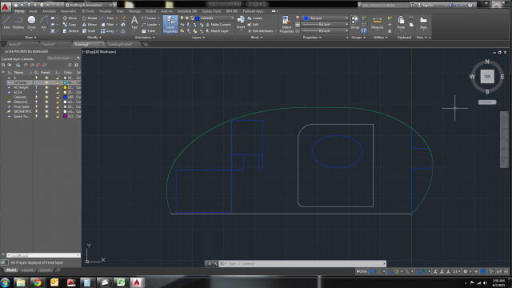The image size is (512, 288).
Task: Expand the Draw panel
Action: pos(30,38)
